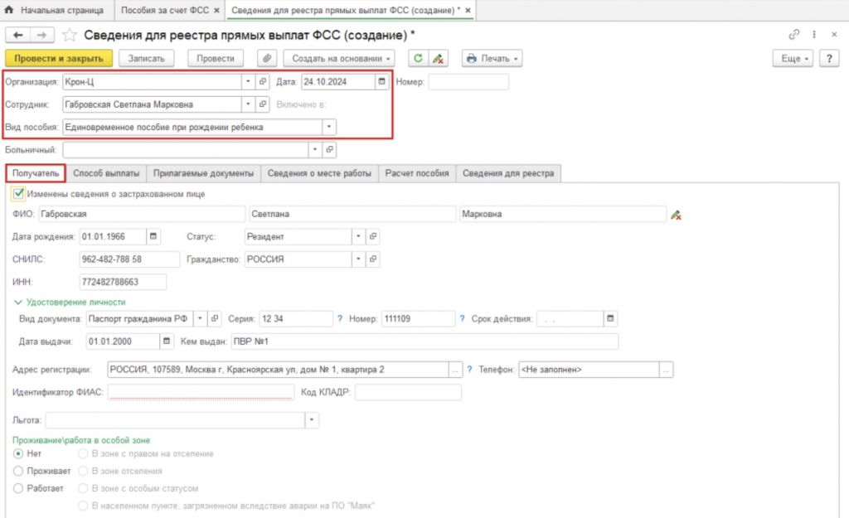The height and width of the screenshot is (518, 849).
Task: Open the Льгота dropdown arrow
Action: tap(312, 420)
